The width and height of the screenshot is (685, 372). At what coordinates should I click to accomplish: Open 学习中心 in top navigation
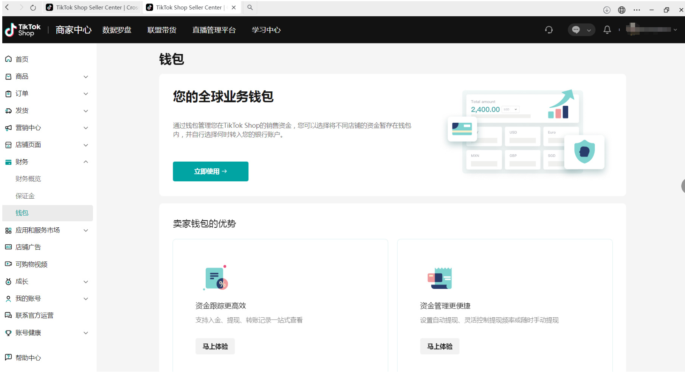coord(266,30)
